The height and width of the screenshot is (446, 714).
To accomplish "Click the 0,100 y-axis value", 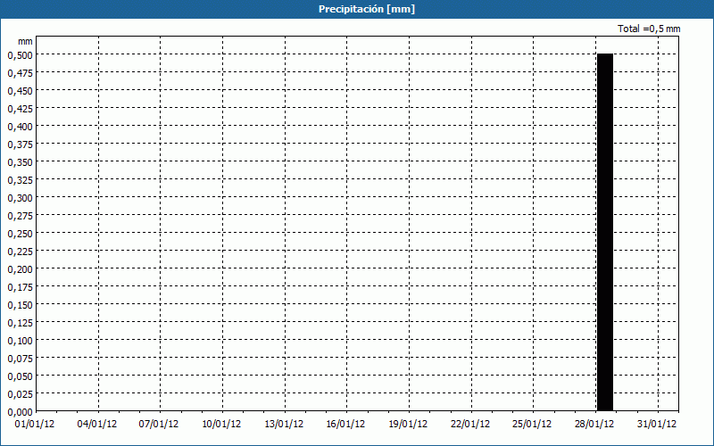I will 21,341.
